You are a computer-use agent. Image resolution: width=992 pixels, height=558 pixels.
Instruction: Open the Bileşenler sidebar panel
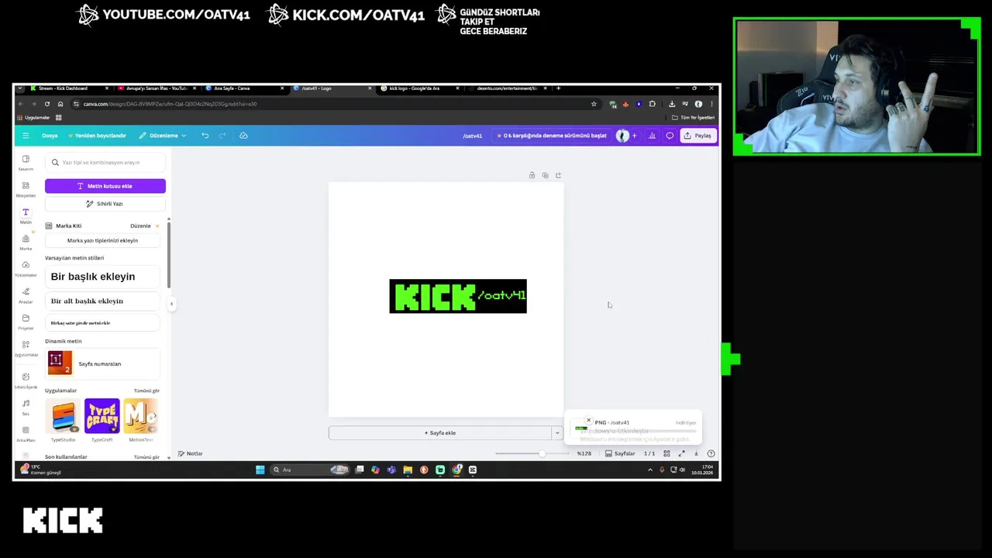click(26, 188)
